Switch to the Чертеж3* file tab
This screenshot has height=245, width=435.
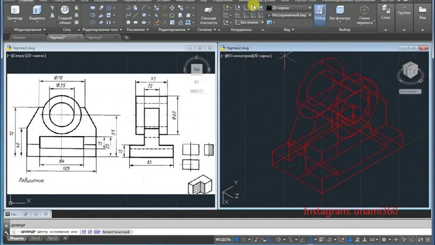pos(95,37)
